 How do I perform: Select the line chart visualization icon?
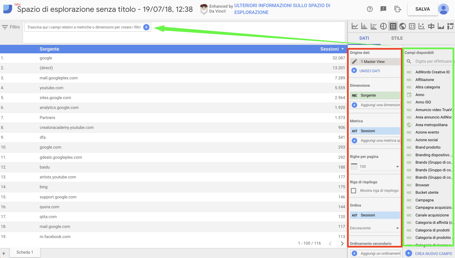point(355,26)
